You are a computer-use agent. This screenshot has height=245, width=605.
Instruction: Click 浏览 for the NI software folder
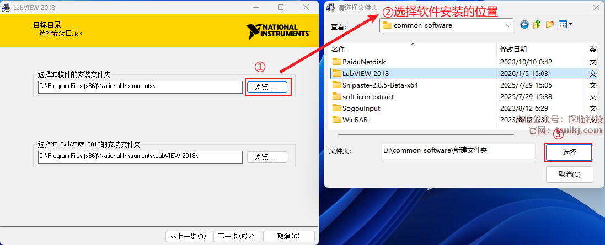267,88
